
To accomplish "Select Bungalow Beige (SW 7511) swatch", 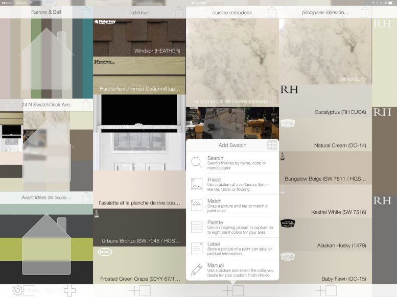I will [x=325, y=168].
